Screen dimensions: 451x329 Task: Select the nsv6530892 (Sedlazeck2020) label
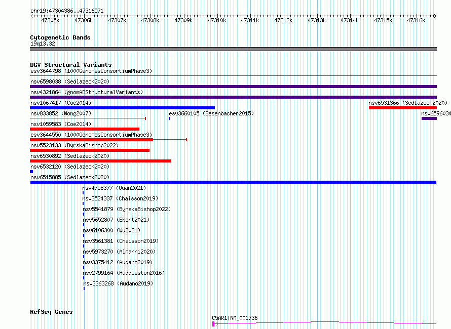tap(70, 156)
